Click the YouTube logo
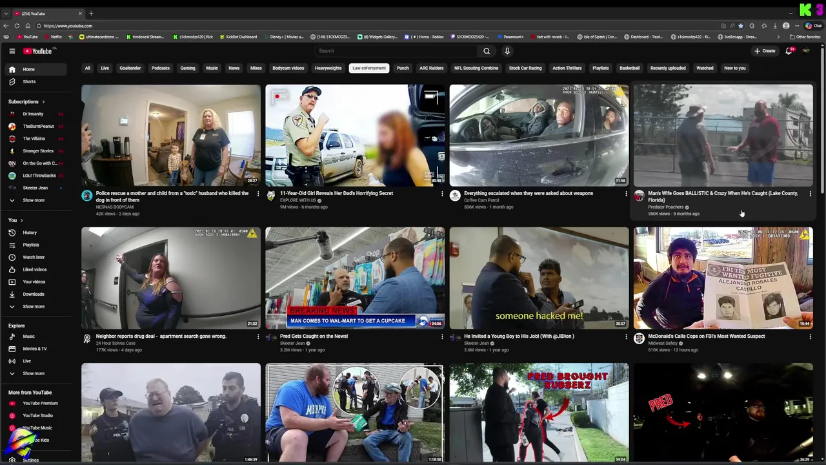 (x=38, y=51)
